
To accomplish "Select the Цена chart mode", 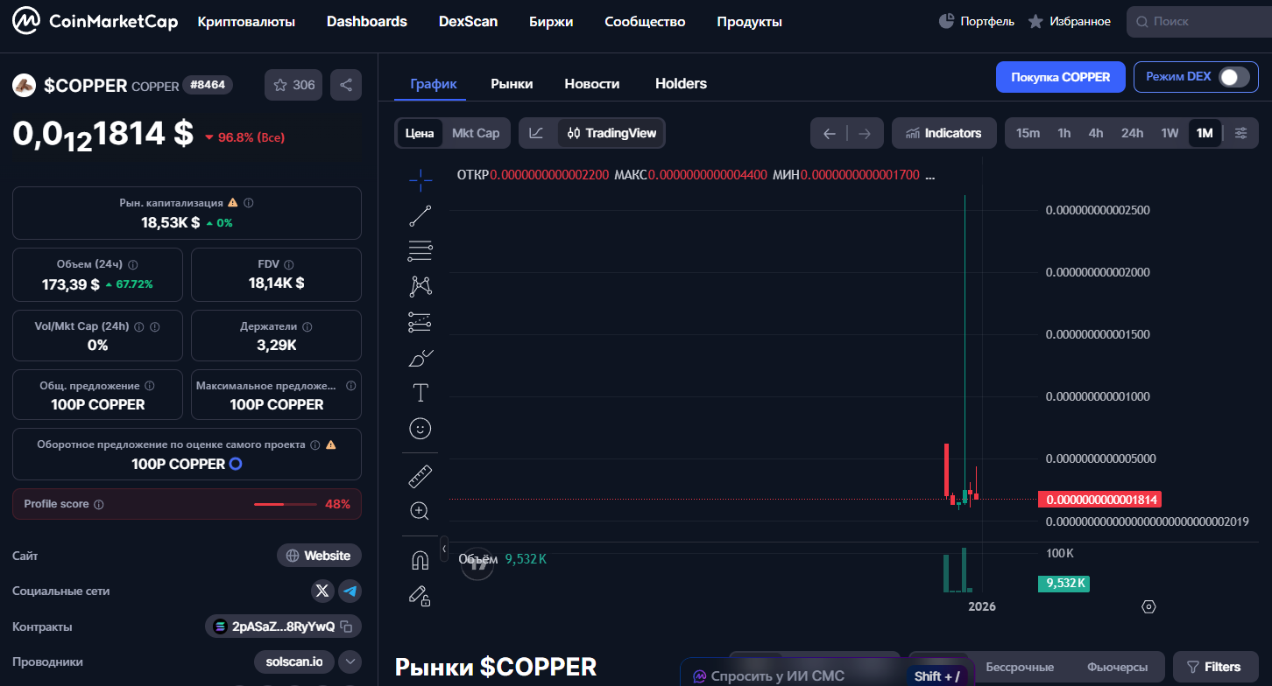I will [420, 133].
